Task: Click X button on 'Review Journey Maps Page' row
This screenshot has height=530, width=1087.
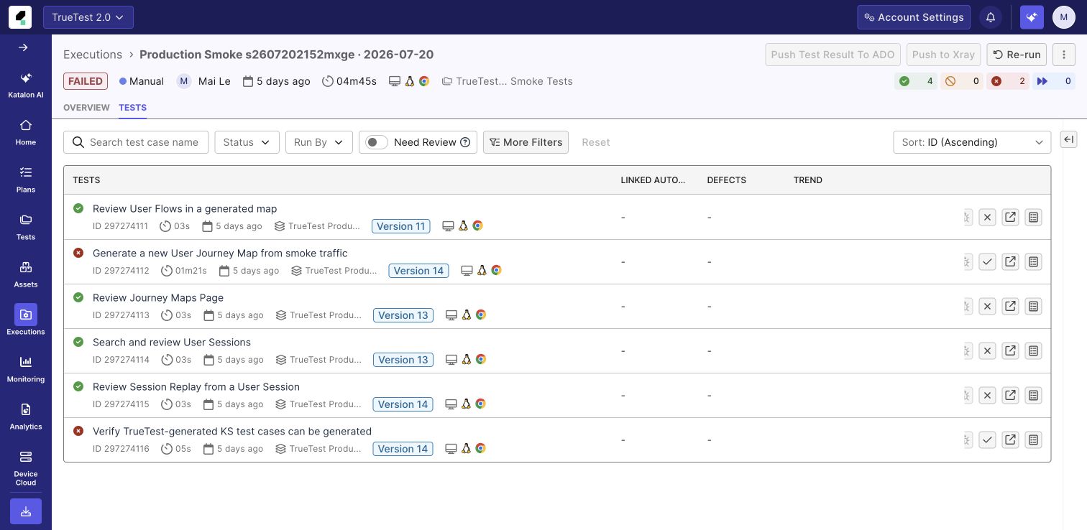Action: (987, 306)
